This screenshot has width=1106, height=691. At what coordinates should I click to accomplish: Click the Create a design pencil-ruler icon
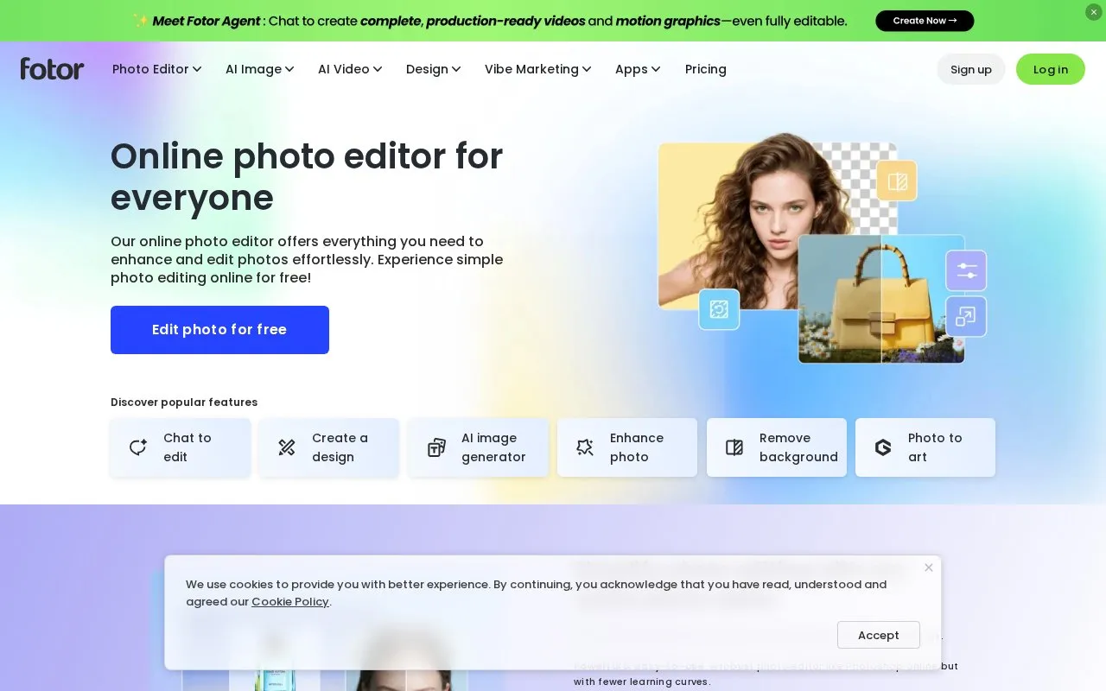click(287, 447)
